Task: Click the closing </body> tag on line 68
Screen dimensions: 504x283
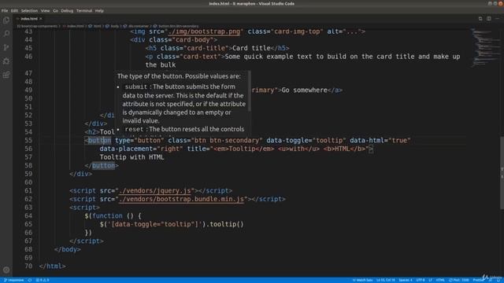Action: click(68, 249)
